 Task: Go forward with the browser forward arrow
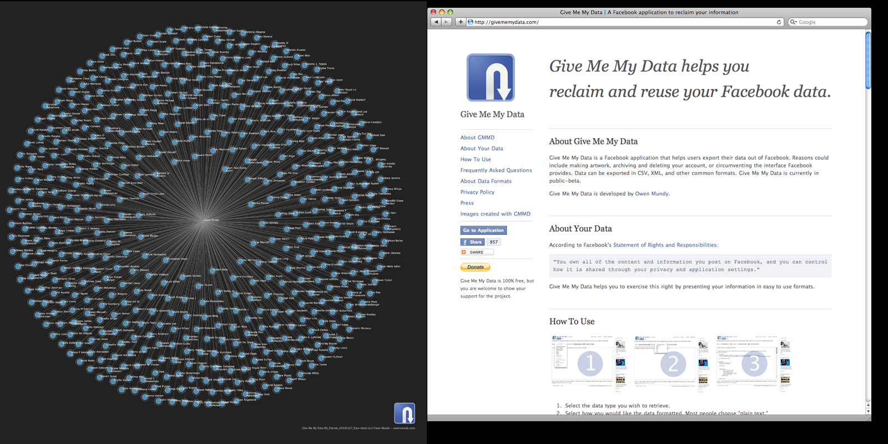click(446, 22)
